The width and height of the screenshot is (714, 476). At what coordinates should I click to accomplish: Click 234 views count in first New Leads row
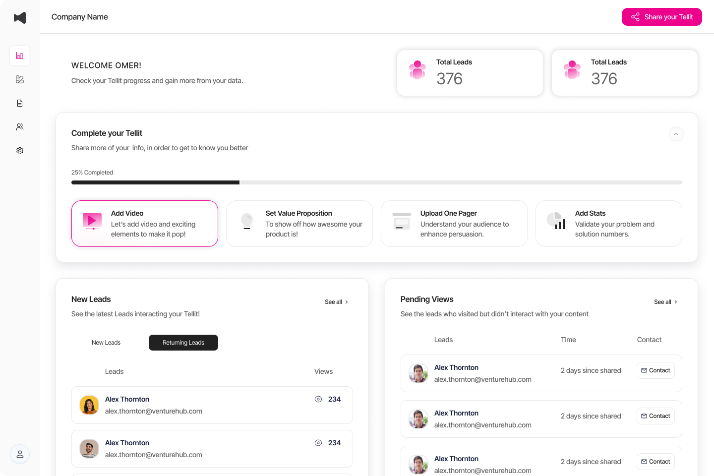click(x=334, y=399)
